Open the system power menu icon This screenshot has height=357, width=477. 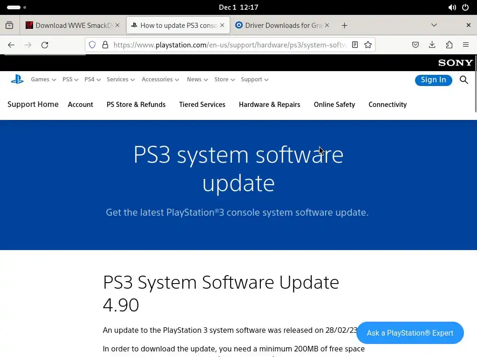(465, 7)
